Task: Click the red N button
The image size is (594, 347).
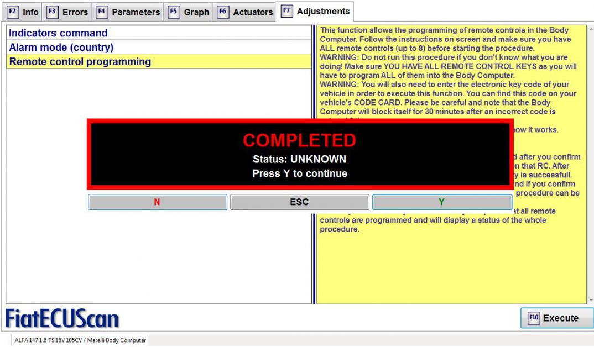Action: 158,202
